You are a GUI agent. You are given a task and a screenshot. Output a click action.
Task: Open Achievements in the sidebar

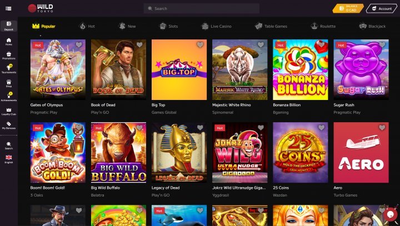click(x=9, y=97)
